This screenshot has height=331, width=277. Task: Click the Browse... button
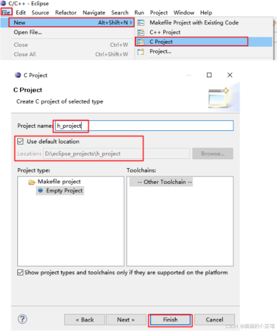tap(213, 153)
